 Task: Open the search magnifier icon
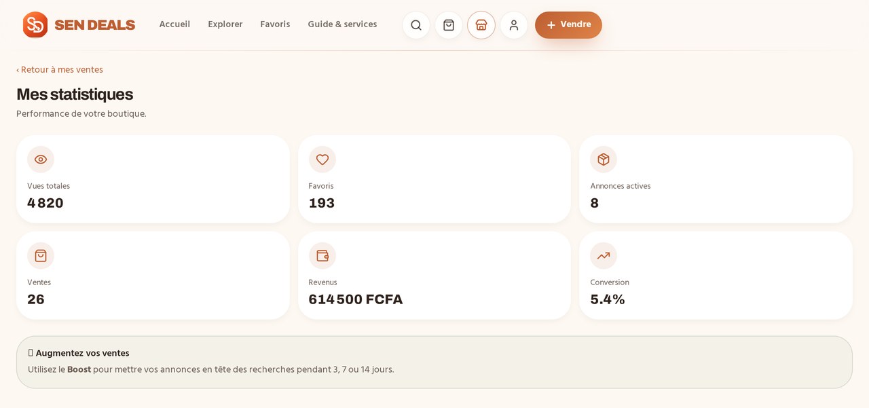(416, 25)
